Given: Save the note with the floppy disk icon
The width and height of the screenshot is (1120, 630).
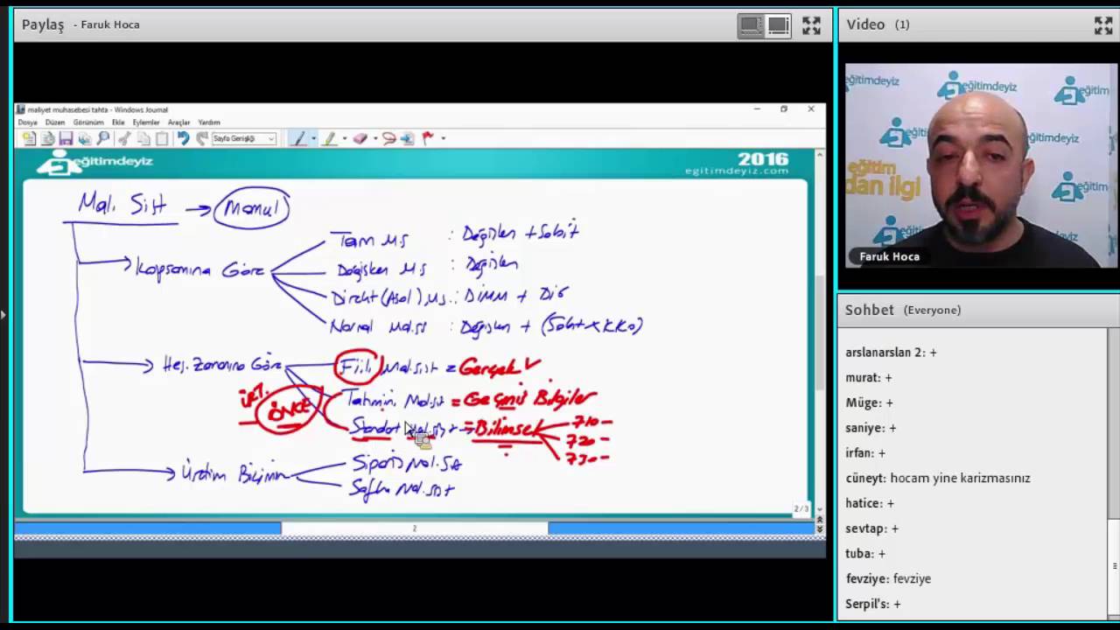Looking at the screenshot, I should [x=66, y=138].
